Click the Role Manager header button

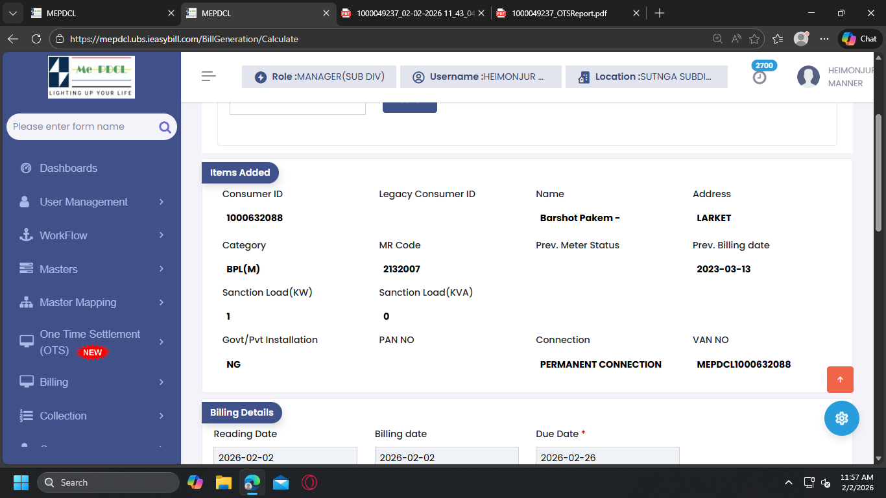pyautogui.click(x=320, y=77)
